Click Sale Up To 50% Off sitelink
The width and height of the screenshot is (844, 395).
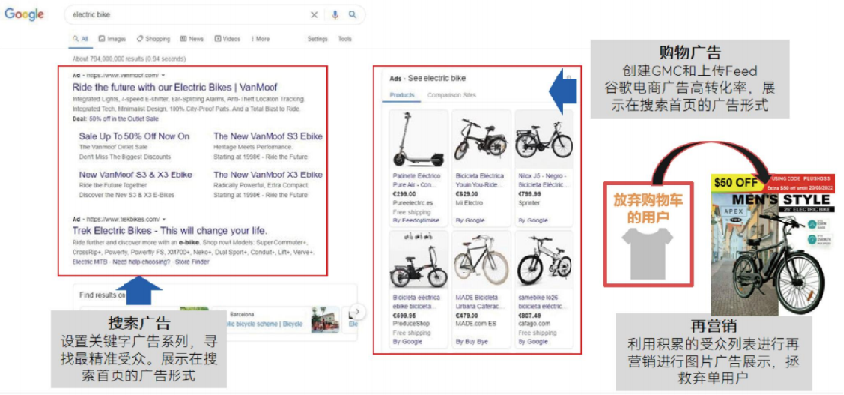point(134,136)
